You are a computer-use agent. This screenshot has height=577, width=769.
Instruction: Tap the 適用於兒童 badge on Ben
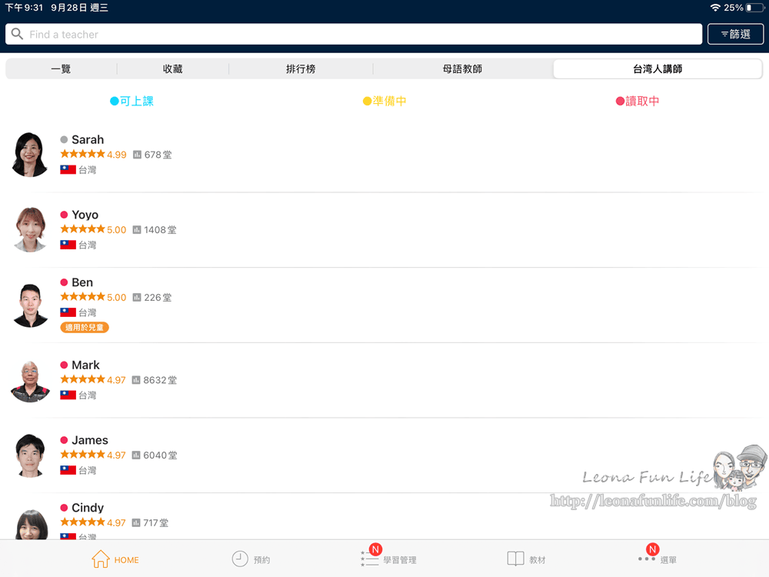pos(85,328)
